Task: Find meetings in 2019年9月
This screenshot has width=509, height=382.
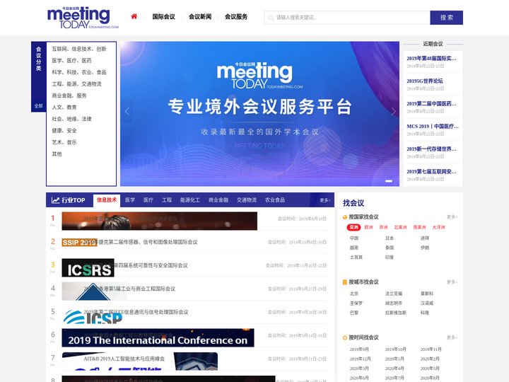Action: [x=359, y=349]
